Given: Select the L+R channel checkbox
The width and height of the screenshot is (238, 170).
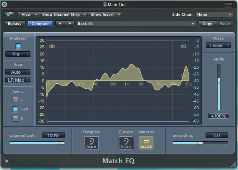Looking at the screenshot, I should tap(15, 109).
